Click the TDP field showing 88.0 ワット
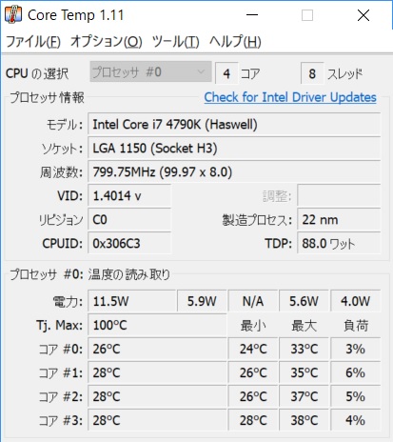393x442 pixels. 339,243
